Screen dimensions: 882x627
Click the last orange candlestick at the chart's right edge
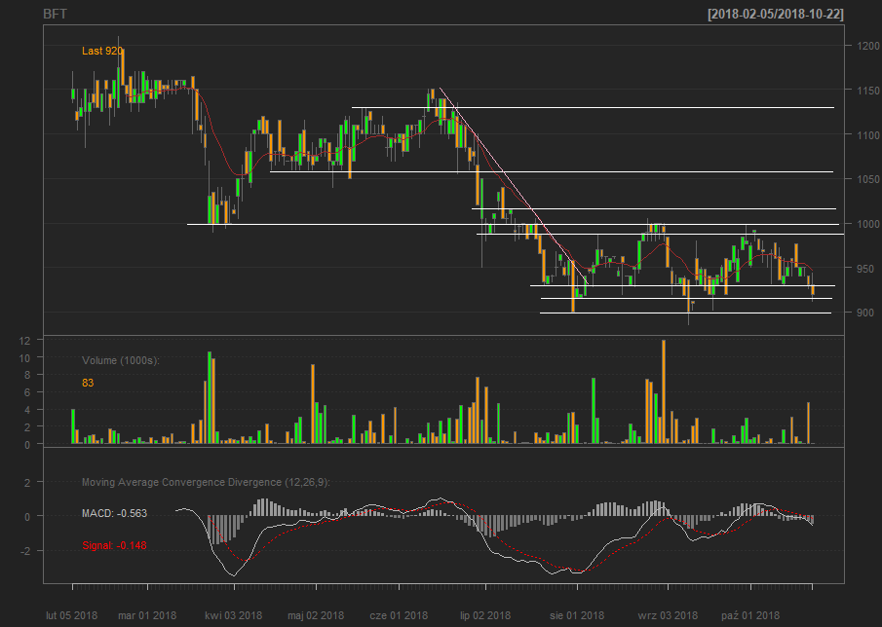(813, 290)
